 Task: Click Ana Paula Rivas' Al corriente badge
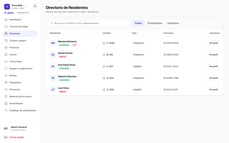coord(64,68)
